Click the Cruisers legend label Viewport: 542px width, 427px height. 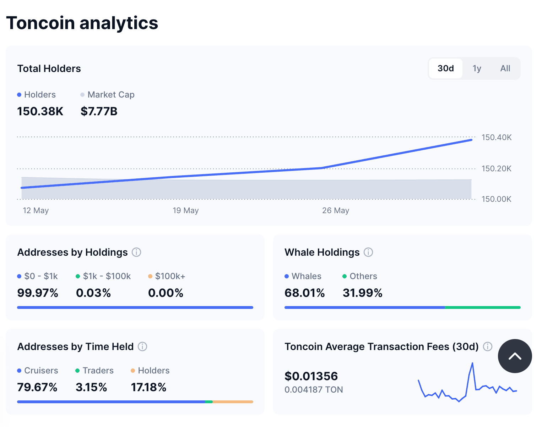[38, 371]
